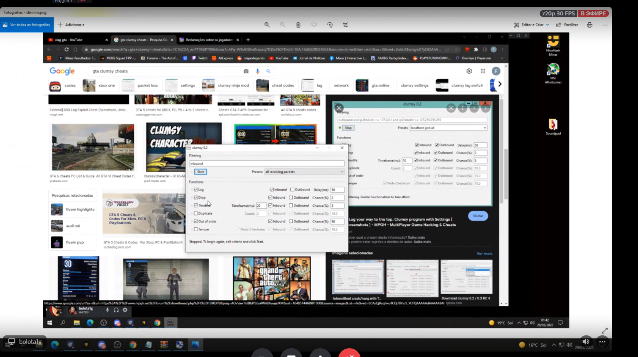
Task: Show more search chips with right arrow
Action: pos(499,84)
